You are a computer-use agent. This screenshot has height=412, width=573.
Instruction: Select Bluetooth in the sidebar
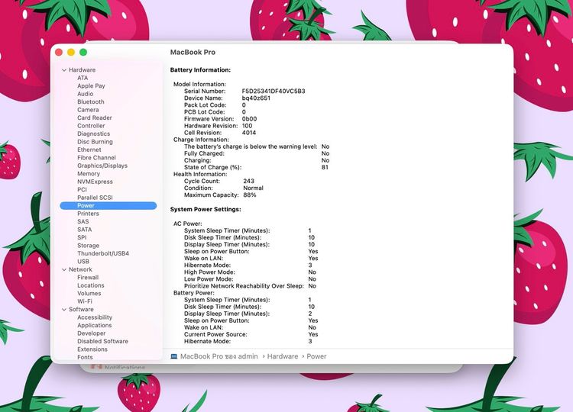click(91, 102)
